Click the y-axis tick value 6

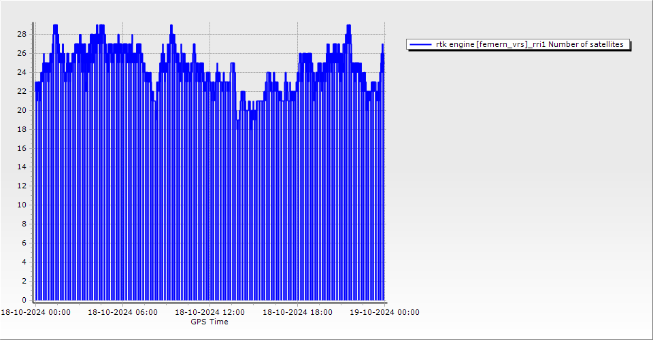[x=24, y=243]
